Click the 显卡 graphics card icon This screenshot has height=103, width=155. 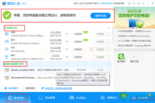[x=6, y=41]
